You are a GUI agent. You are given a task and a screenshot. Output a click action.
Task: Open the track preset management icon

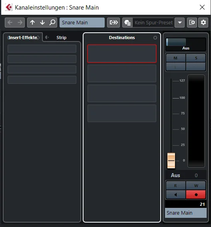[127, 22]
